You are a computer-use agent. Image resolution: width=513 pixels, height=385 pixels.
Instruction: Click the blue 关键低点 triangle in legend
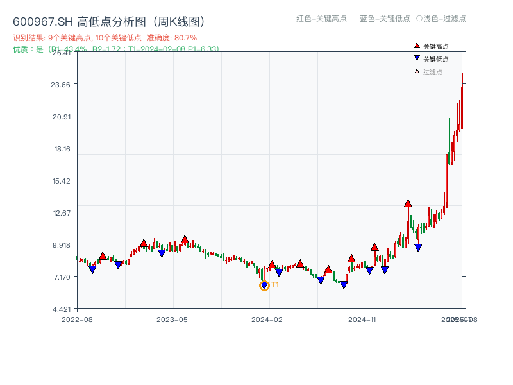417,58
